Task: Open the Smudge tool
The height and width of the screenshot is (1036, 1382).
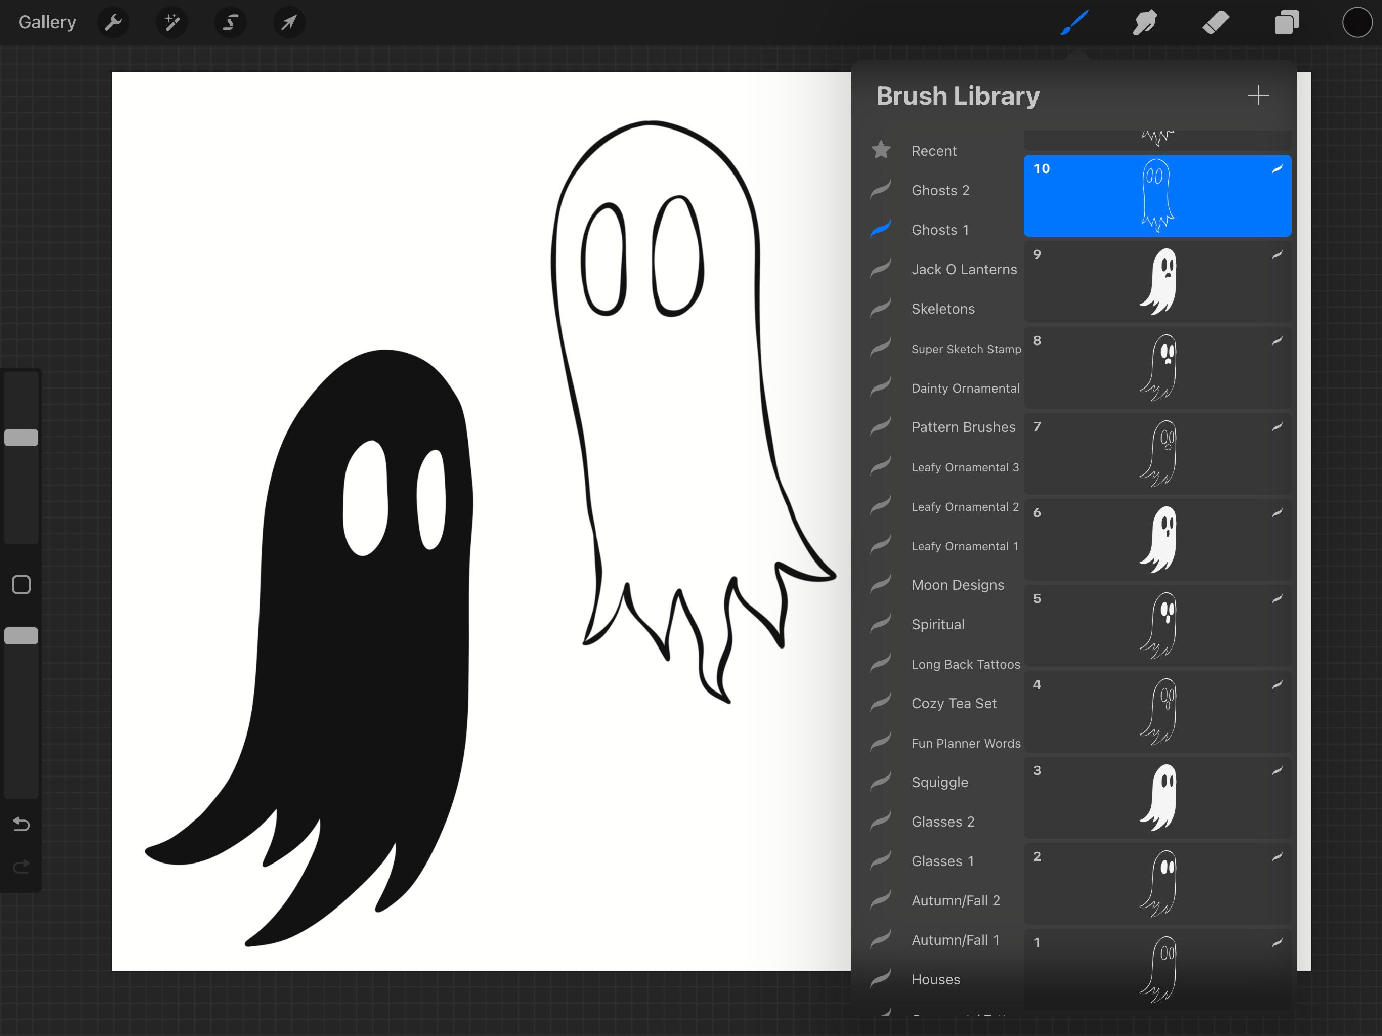Action: point(1145,22)
